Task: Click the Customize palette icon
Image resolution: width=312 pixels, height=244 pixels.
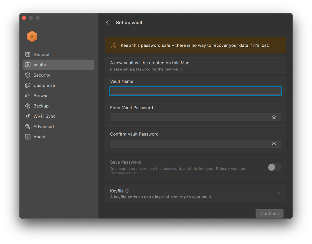Action: tap(28, 86)
